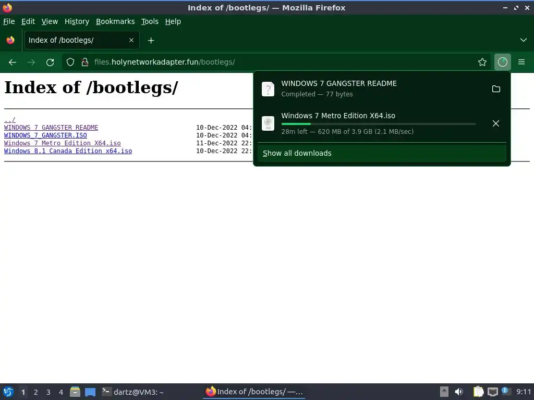Open the Bookmarks menu

115,21
